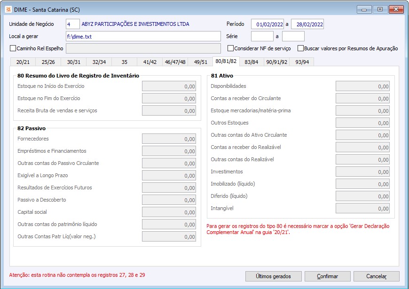Check Buscar valores por Resumos de Apuração
The image size is (409, 289).
click(300, 48)
